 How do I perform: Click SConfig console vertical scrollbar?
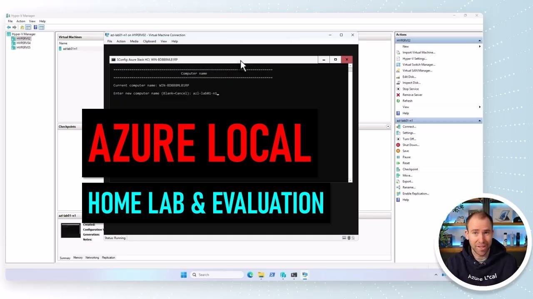click(x=350, y=123)
